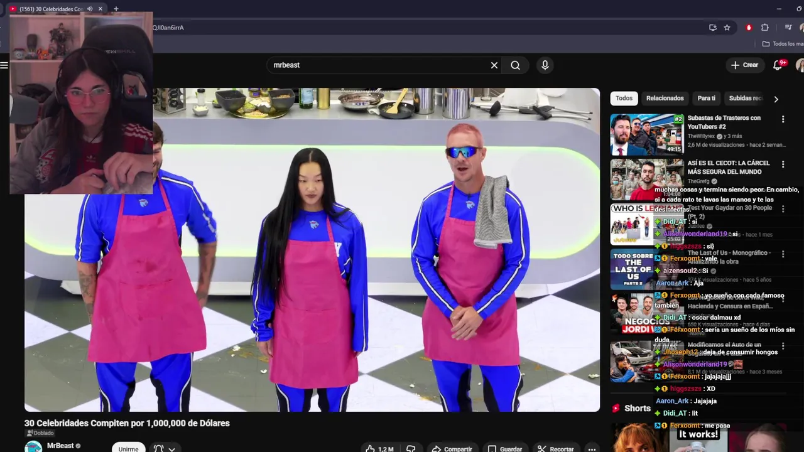Dislike the video with thumbs down
The height and width of the screenshot is (452, 804).
coord(411,449)
